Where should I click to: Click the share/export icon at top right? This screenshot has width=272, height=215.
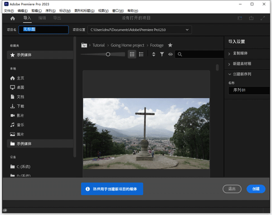(x=251, y=18)
